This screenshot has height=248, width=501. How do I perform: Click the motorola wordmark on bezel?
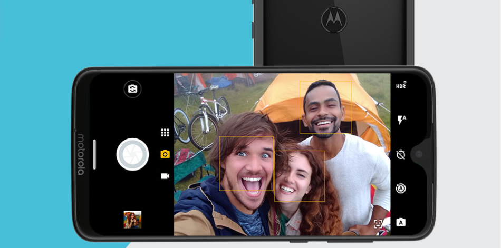click(x=81, y=154)
